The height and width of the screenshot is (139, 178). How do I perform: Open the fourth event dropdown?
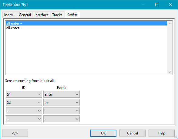[62, 119]
